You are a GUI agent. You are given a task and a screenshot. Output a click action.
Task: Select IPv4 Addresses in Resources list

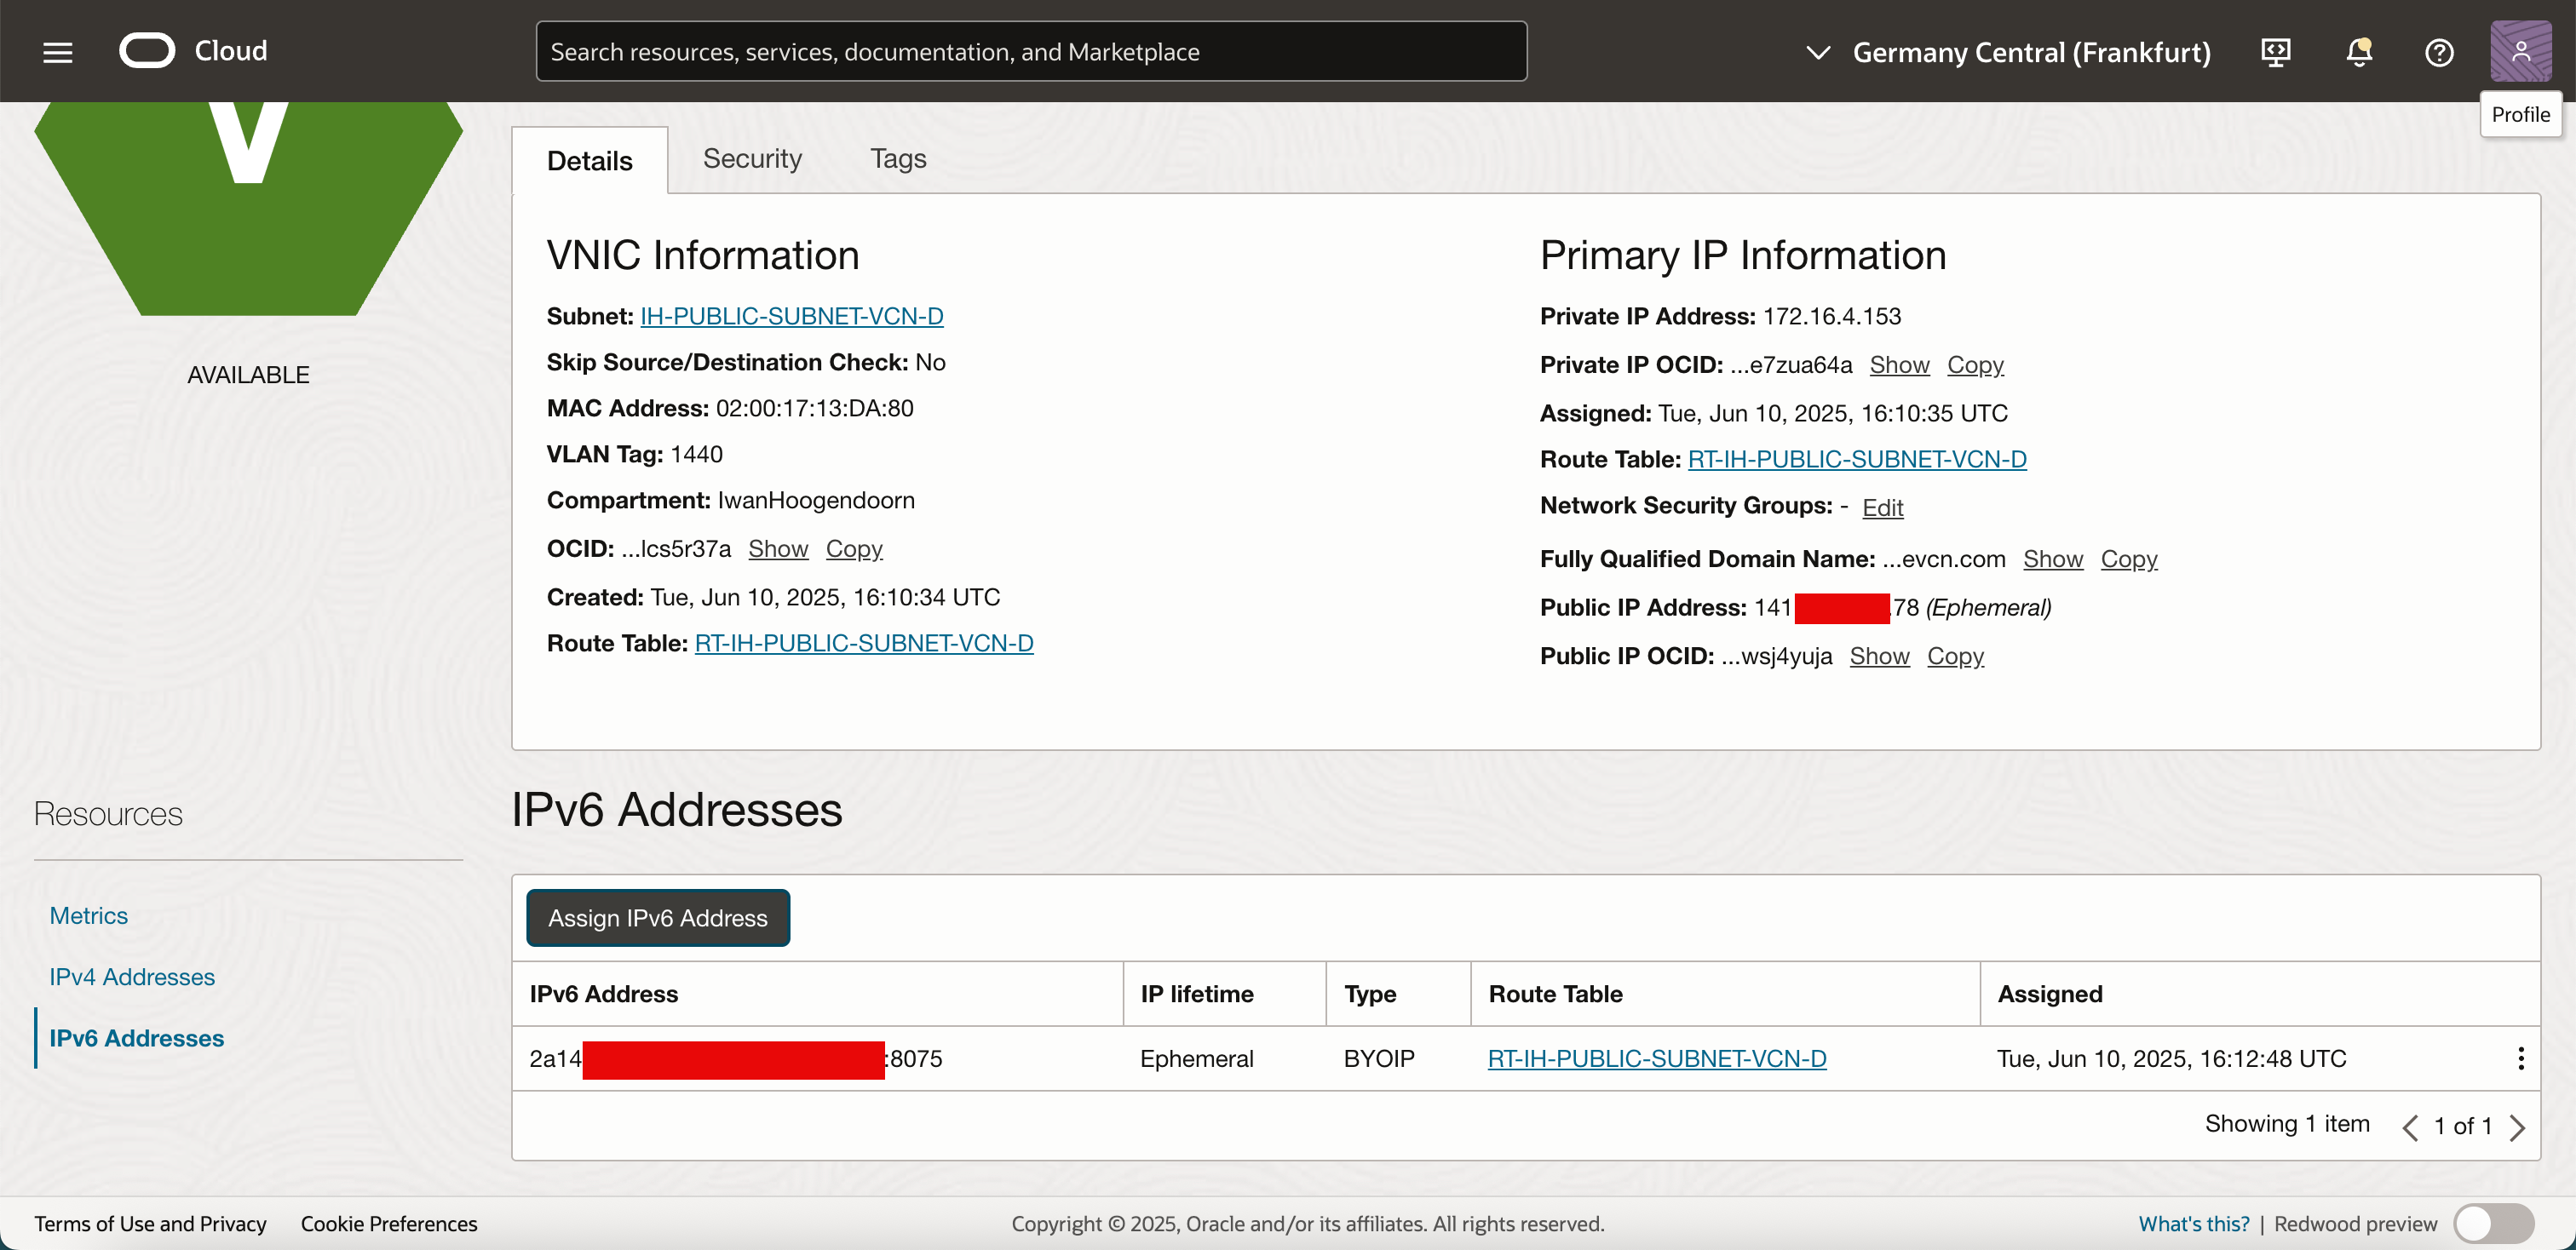click(132, 976)
